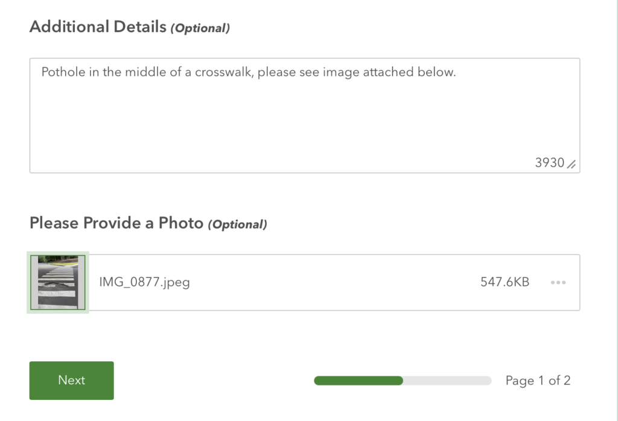The height and width of the screenshot is (421, 618).
Task: Place cursor on the word crosswalk
Action: [x=225, y=72]
